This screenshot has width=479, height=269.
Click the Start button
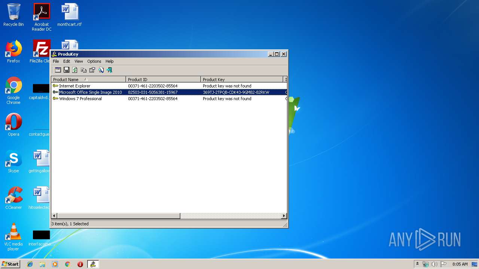[x=10, y=264]
